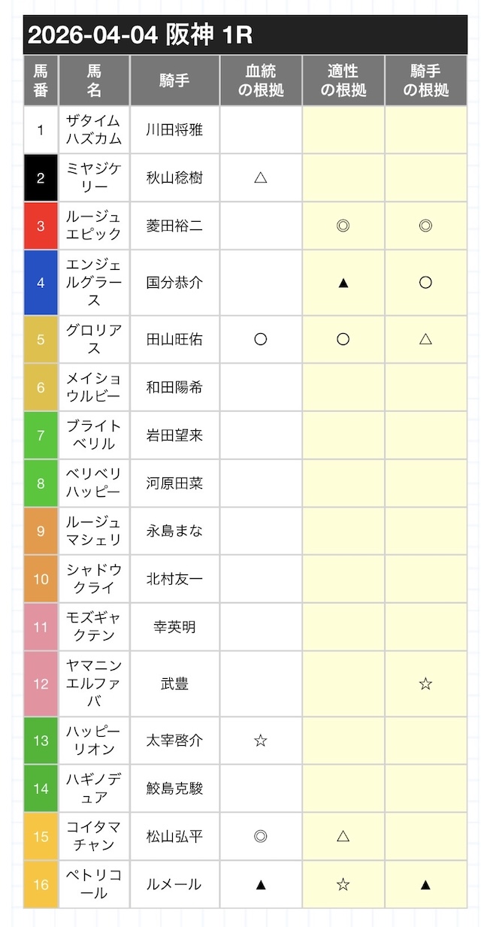
Task: Click the ◎ mark in ルージュエピック's 適性 cell
Action: 343,226
